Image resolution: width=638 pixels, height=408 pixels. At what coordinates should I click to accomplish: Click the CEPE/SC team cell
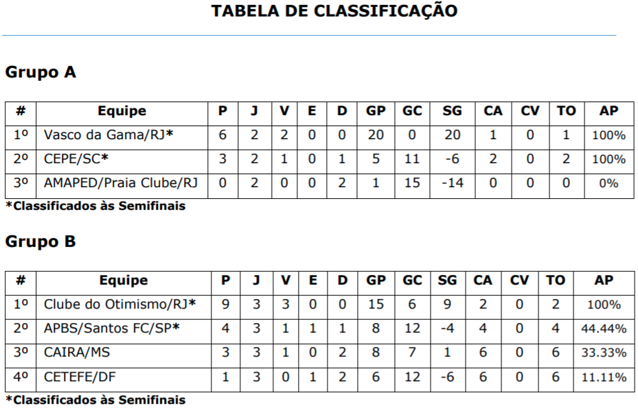[76, 159]
